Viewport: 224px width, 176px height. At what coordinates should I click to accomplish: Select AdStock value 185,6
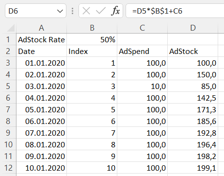point(193,121)
